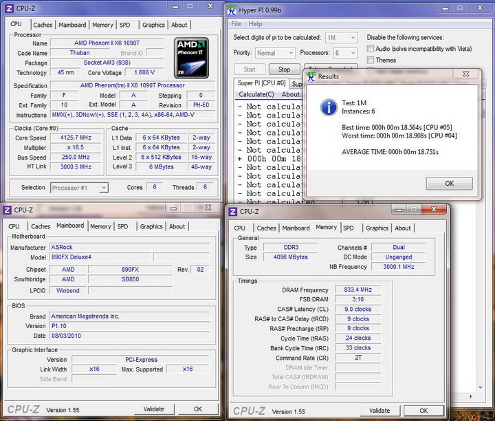Viewport: 495px width, 421px height.
Task: Minimize the Hyper PI window
Action: tap(445, 8)
